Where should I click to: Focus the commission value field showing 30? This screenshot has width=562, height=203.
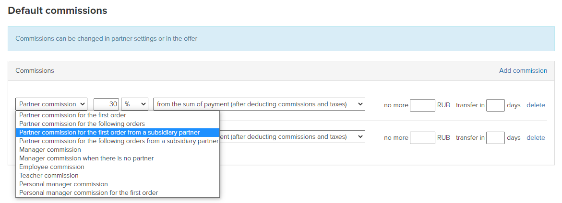(x=107, y=104)
